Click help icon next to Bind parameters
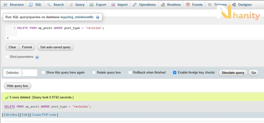Screen dimensions: 264x123 point(37,57)
